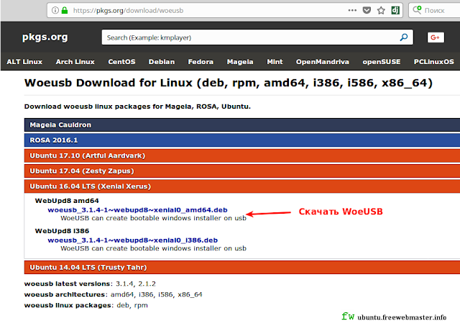Download the xenial0_i386.deb package link
Screen dimensions: 460x326
(x=132, y=240)
